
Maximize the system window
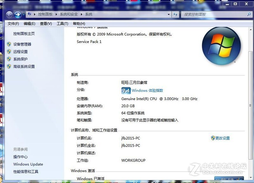[235, 4]
